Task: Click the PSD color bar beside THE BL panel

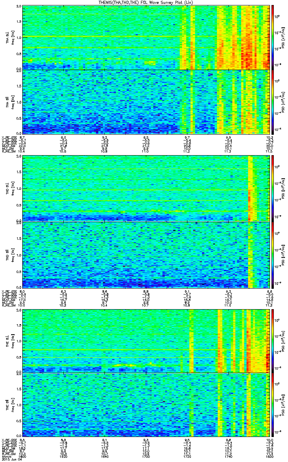Action: tap(273, 340)
